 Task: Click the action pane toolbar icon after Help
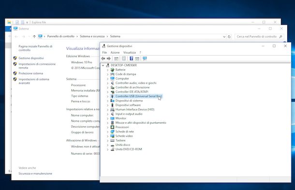pyautogui.click(x=137, y=58)
